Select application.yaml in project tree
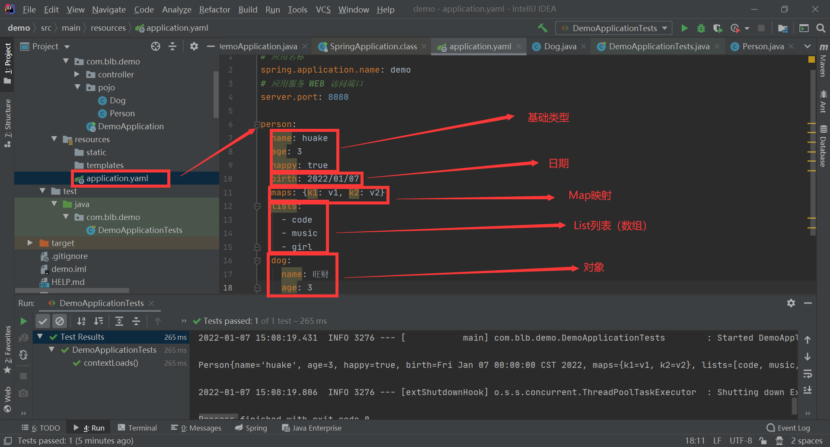Image resolution: width=830 pixels, height=447 pixels. click(117, 178)
